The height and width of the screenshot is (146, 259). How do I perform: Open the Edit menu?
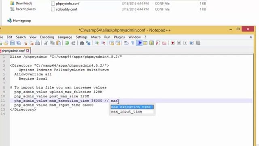tap(9, 37)
